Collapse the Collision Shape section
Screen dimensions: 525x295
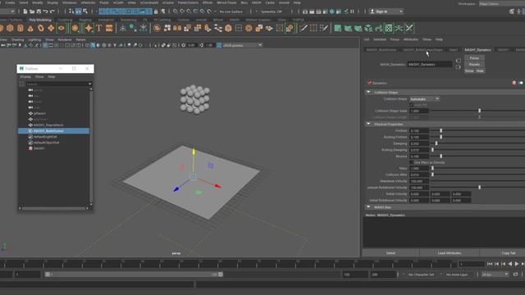[368, 92]
